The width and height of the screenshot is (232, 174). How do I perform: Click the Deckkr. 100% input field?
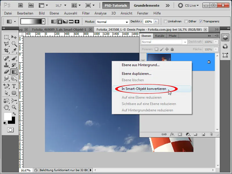coord(148,21)
